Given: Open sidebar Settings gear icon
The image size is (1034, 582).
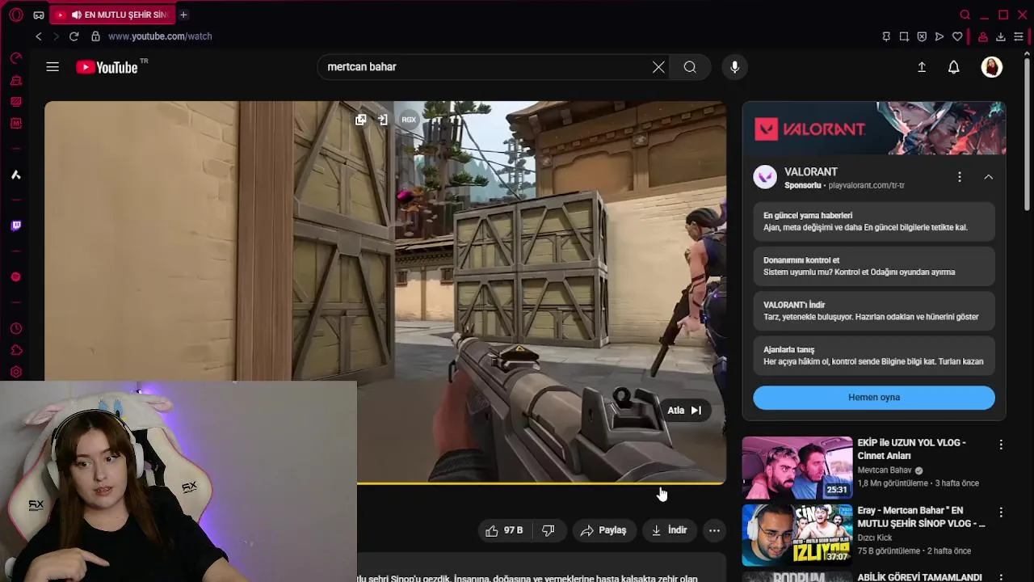Looking at the screenshot, I should (x=15, y=373).
